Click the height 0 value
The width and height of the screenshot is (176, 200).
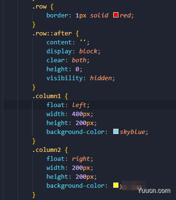click(x=77, y=69)
